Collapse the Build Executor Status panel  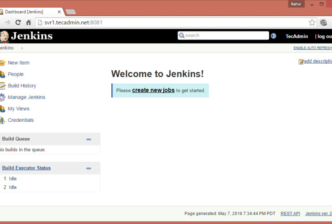(x=88, y=168)
